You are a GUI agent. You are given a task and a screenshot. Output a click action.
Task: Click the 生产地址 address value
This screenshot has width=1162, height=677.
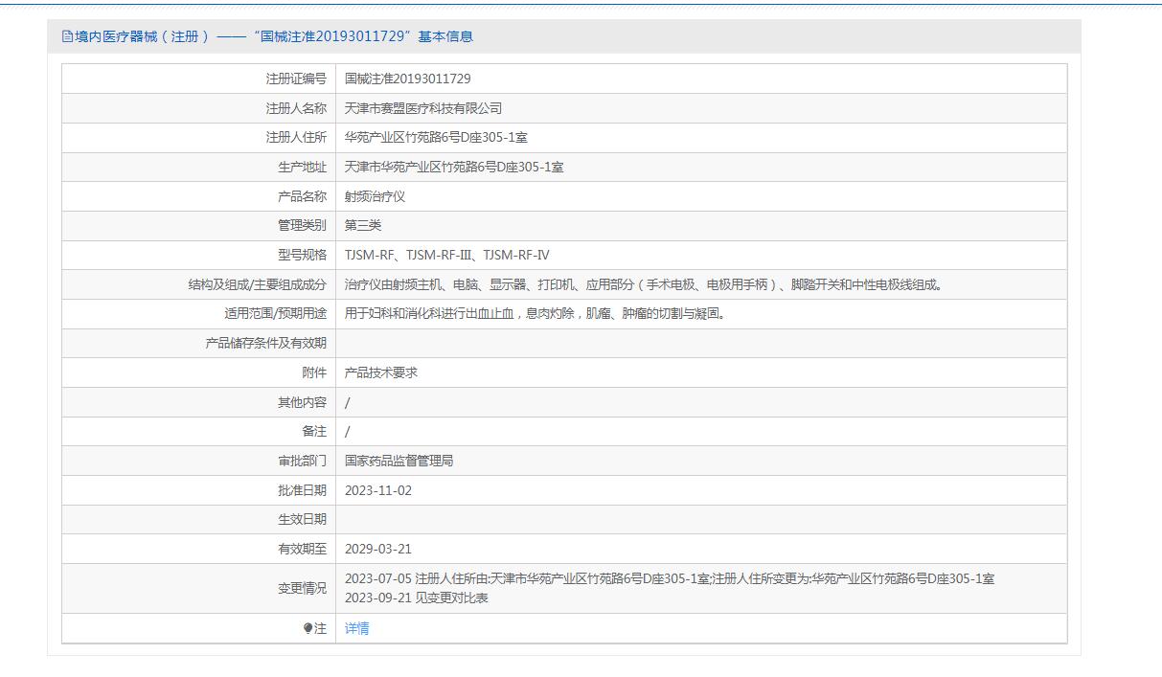pos(454,168)
